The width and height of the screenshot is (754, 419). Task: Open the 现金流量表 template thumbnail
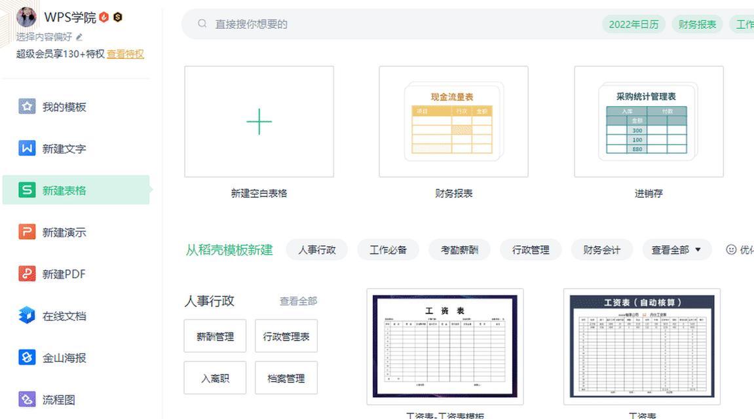[x=453, y=122]
